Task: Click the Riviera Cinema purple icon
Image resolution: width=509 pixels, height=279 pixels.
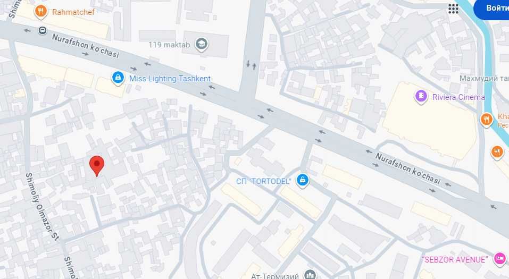Action: pyautogui.click(x=421, y=97)
